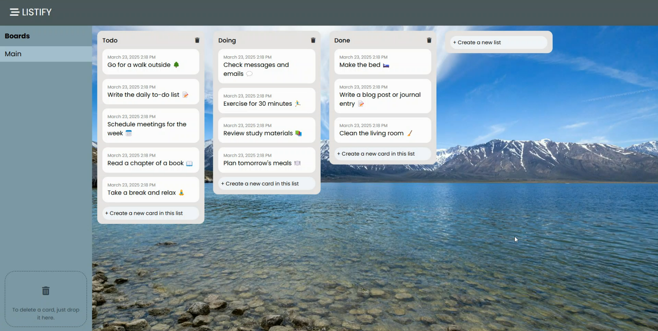Click 'Exercise for 30 minutes' card
This screenshot has width=658, height=331.
click(x=266, y=100)
